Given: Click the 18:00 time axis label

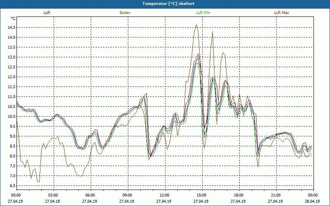Looking at the screenshot, I should pos(238,195).
